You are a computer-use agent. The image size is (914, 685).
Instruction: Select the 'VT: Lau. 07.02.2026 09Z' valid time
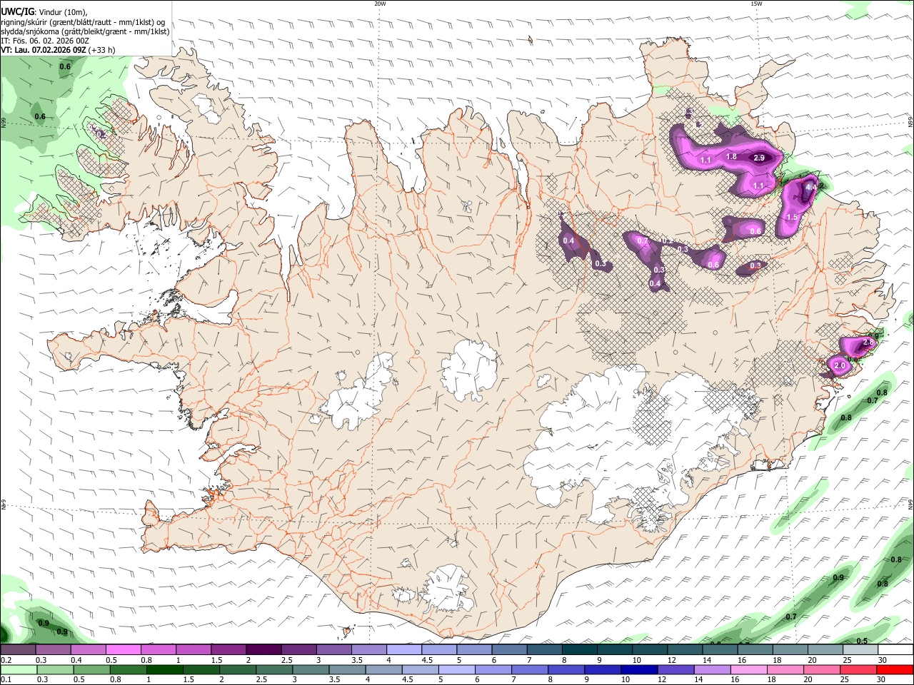(44, 50)
